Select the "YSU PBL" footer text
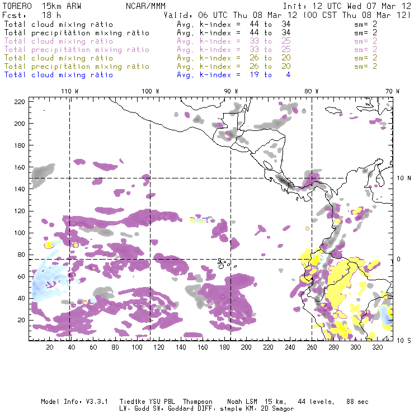Image resolution: width=414 pixels, height=414 pixels. pos(162,402)
